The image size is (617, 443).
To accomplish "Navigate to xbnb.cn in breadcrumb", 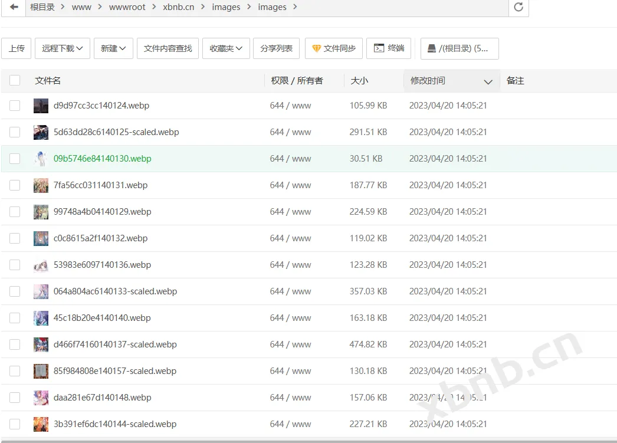I will click(x=179, y=7).
